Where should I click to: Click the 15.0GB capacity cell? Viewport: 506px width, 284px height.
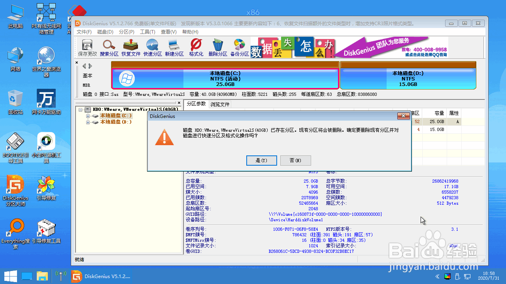click(436, 129)
